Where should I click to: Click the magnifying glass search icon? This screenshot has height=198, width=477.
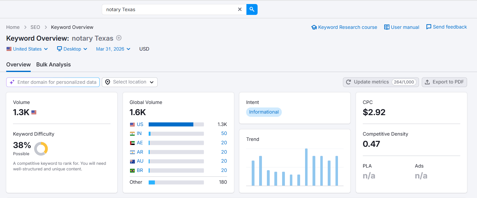[x=252, y=9]
